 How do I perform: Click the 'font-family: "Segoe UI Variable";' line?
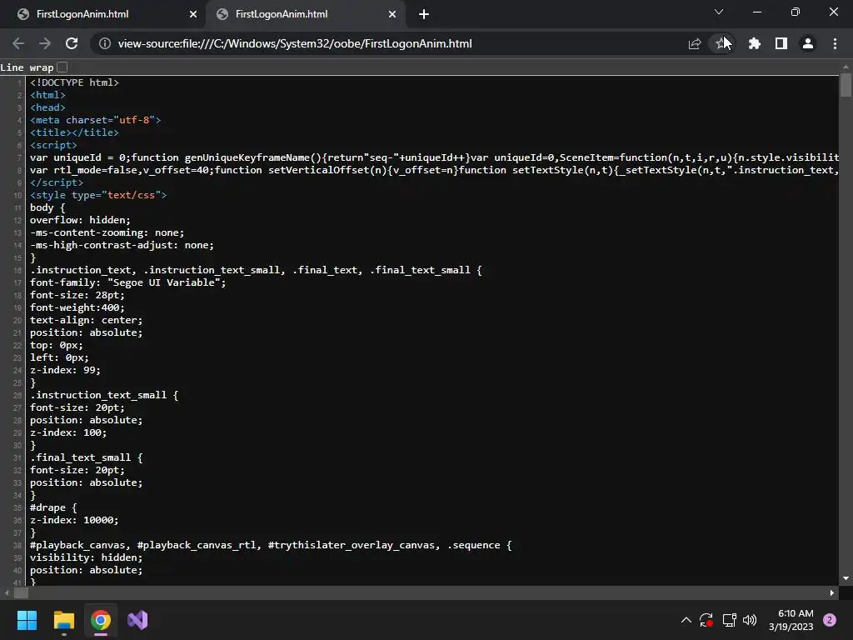(x=127, y=283)
